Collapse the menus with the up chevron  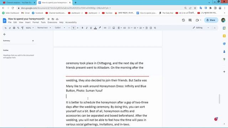214,28
